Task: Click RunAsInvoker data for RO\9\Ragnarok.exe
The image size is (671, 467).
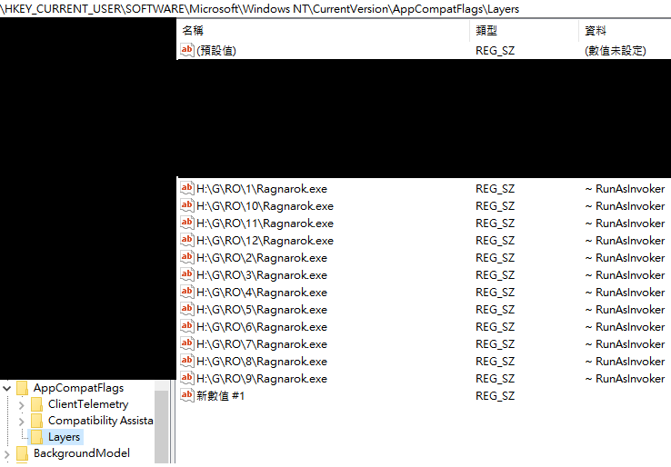Action: click(x=626, y=379)
